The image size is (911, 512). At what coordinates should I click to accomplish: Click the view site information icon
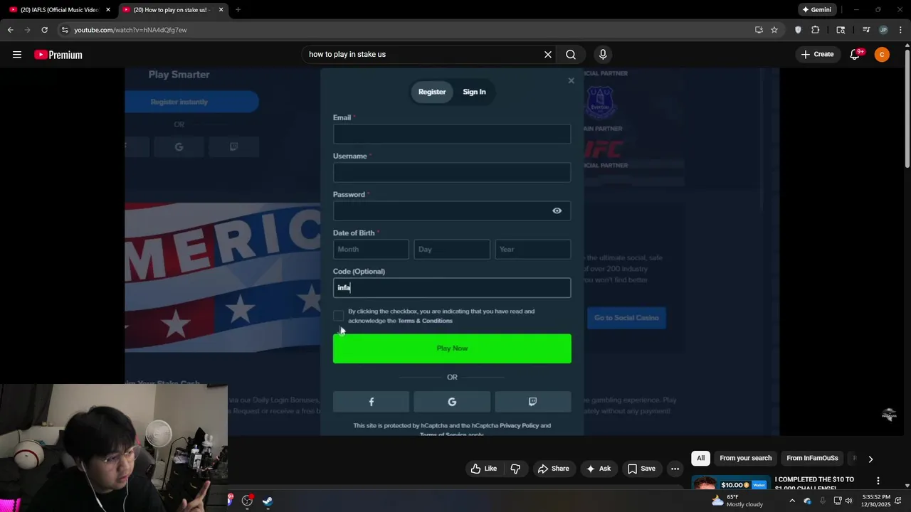click(x=65, y=30)
